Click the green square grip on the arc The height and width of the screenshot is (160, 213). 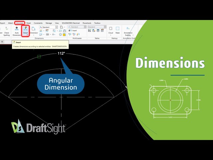[x=39, y=57]
